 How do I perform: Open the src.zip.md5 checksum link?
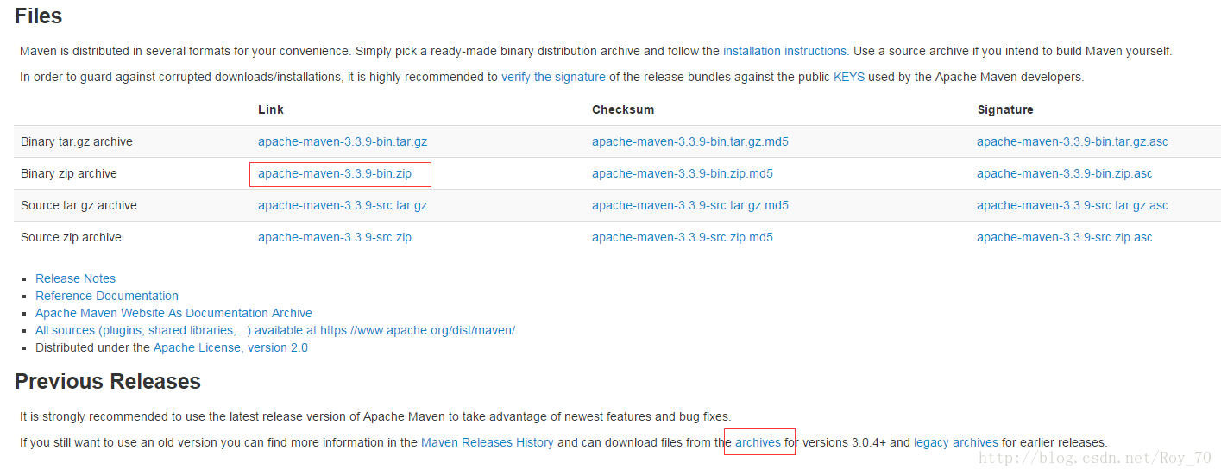pyautogui.click(x=682, y=237)
